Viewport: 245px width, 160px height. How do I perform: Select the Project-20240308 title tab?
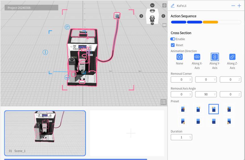click(x=31, y=8)
